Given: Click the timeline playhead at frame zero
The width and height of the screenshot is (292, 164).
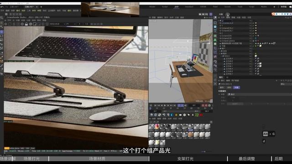Looking at the screenshot, I should (151, 108).
